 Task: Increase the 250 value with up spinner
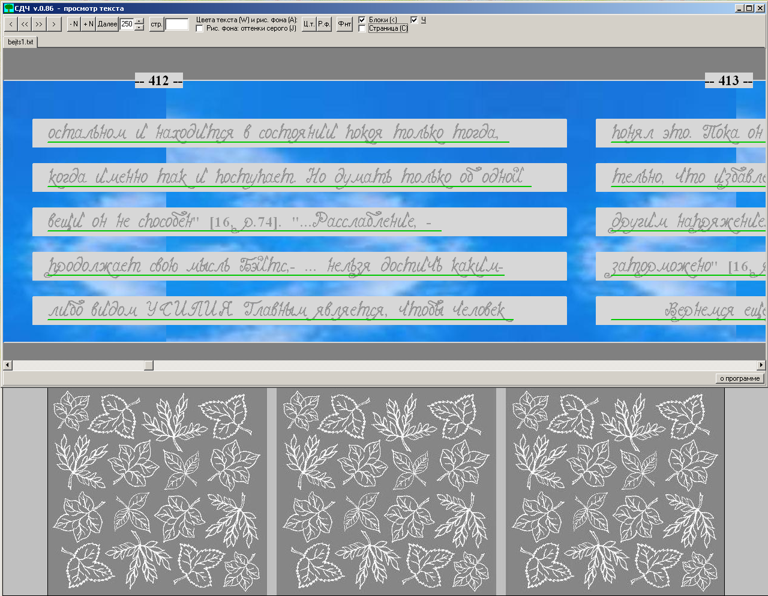click(x=139, y=21)
